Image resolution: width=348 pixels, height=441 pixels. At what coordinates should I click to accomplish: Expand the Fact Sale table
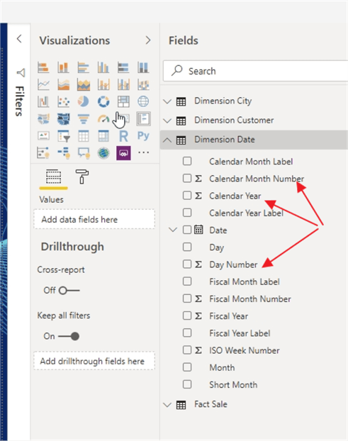[x=167, y=405]
